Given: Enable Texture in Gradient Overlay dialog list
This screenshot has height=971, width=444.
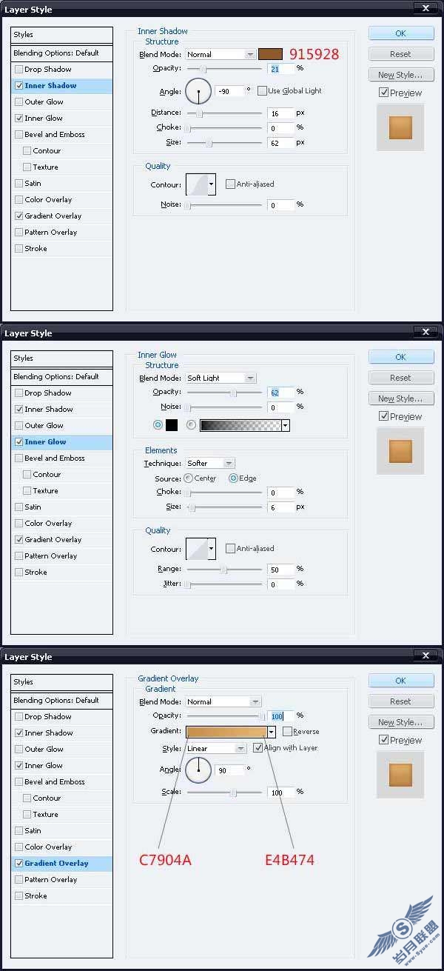Looking at the screenshot, I should tap(27, 815).
